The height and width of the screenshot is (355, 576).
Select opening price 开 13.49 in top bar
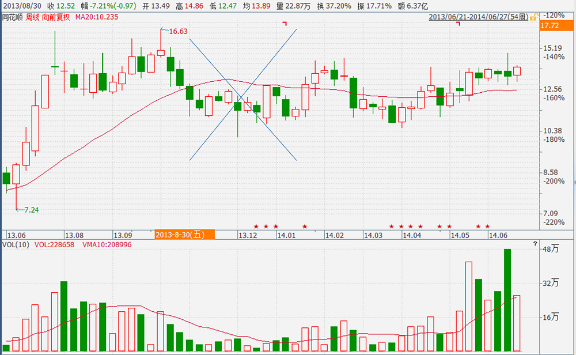[156, 6]
